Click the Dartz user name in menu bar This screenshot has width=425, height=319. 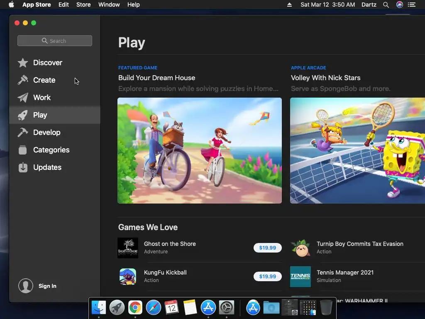(x=369, y=5)
